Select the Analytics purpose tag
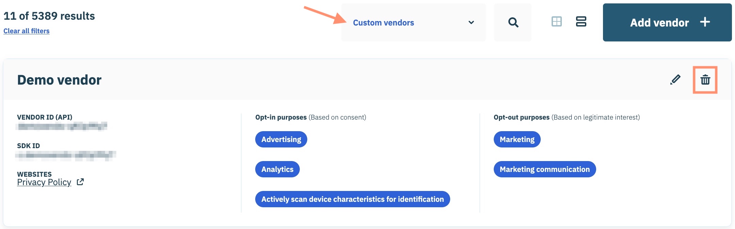Screen dimensions: 735x229 click(277, 169)
